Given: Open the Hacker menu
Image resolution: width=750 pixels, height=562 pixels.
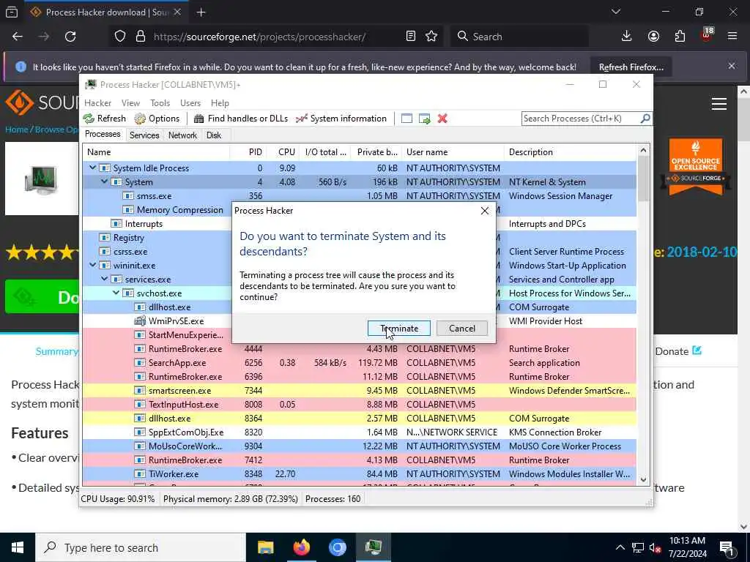Looking at the screenshot, I should coord(97,102).
